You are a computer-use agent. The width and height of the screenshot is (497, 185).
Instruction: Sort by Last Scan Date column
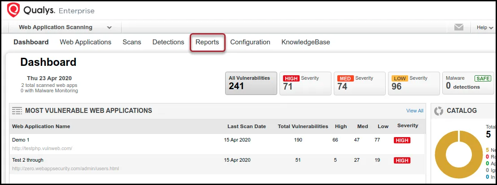[247, 126]
